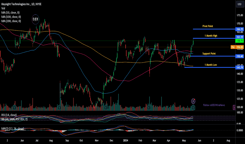Click the Apr label on time axis
This screenshot has width=245, height=144.
point(169,140)
